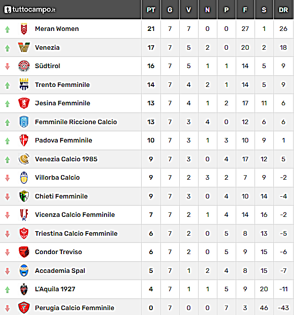Click the Chieti Femminile team name
This screenshot has width=294, height=315.
click(x=61, y=196)
